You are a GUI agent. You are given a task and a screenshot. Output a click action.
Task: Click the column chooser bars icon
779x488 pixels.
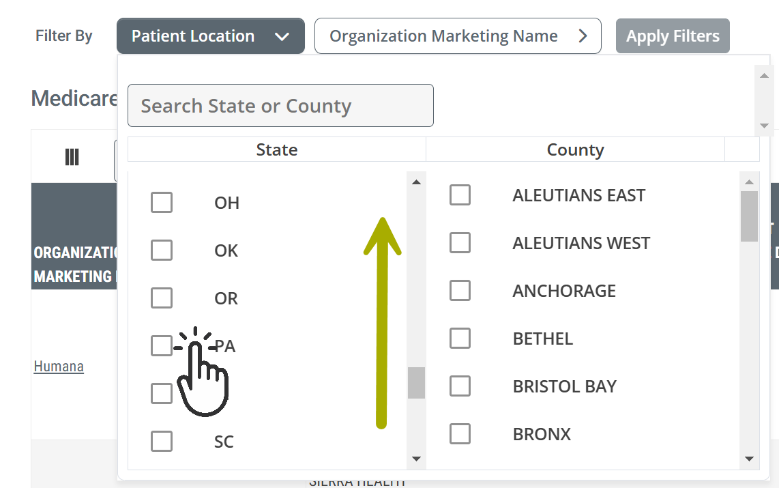coord(72,157)
